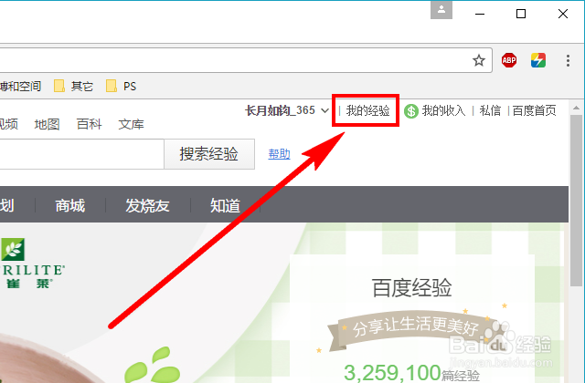Minimize the browser window
This screenshot has height=383, width=585.
coord(480,15)
